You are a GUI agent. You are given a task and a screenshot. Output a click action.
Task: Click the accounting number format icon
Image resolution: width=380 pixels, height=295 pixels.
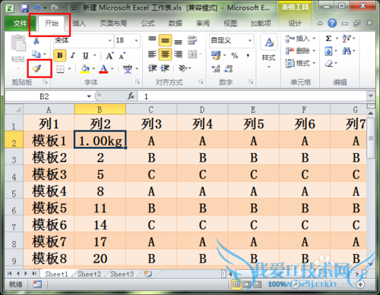(216, 55)
